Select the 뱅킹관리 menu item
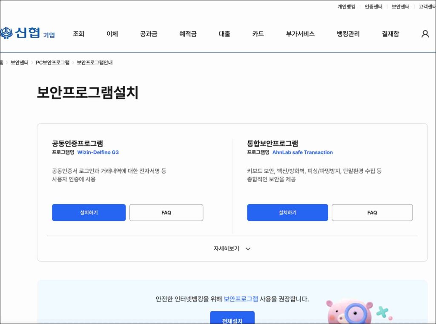The height and width of the screenshot is (324, 436). (x=348, y=34)
